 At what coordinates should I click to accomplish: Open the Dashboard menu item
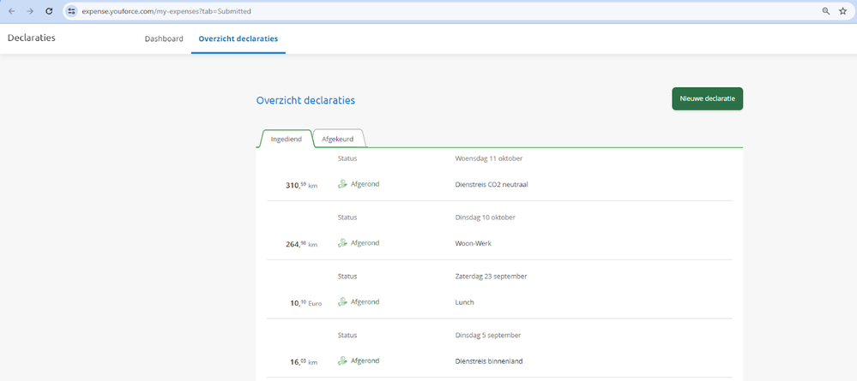[x=164, y=39]
